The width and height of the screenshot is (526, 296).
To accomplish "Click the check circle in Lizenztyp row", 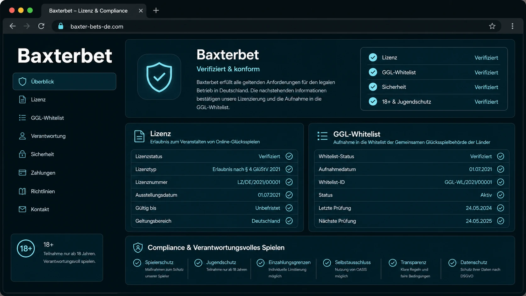I will point(289,169).
